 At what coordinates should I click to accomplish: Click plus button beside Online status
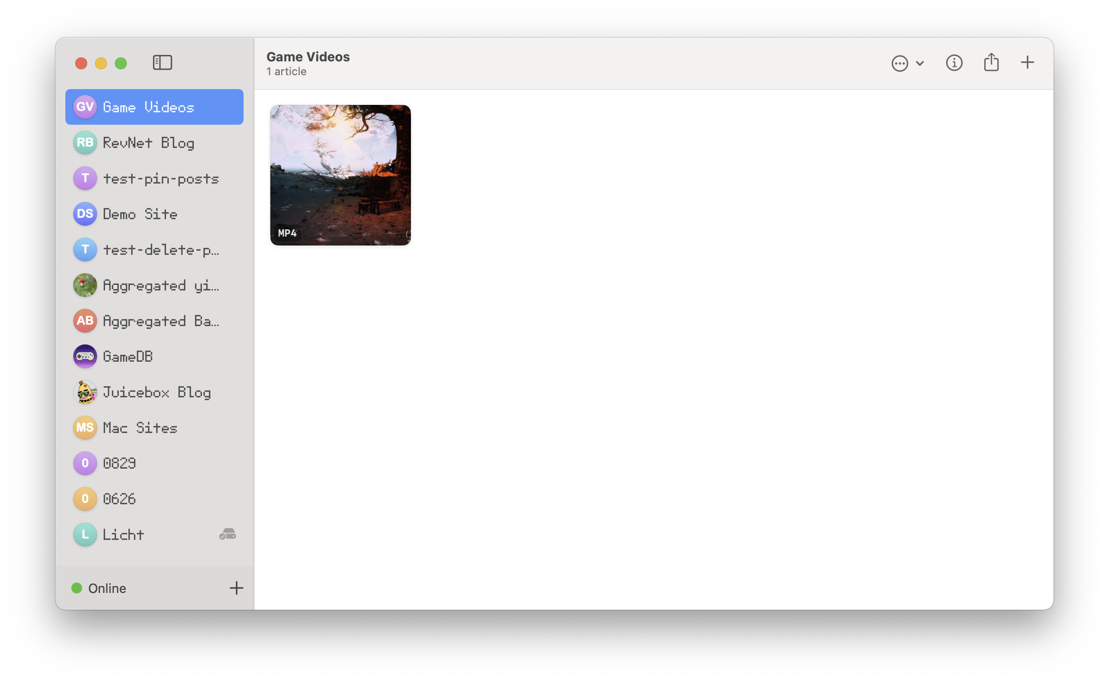click(236, 588)
